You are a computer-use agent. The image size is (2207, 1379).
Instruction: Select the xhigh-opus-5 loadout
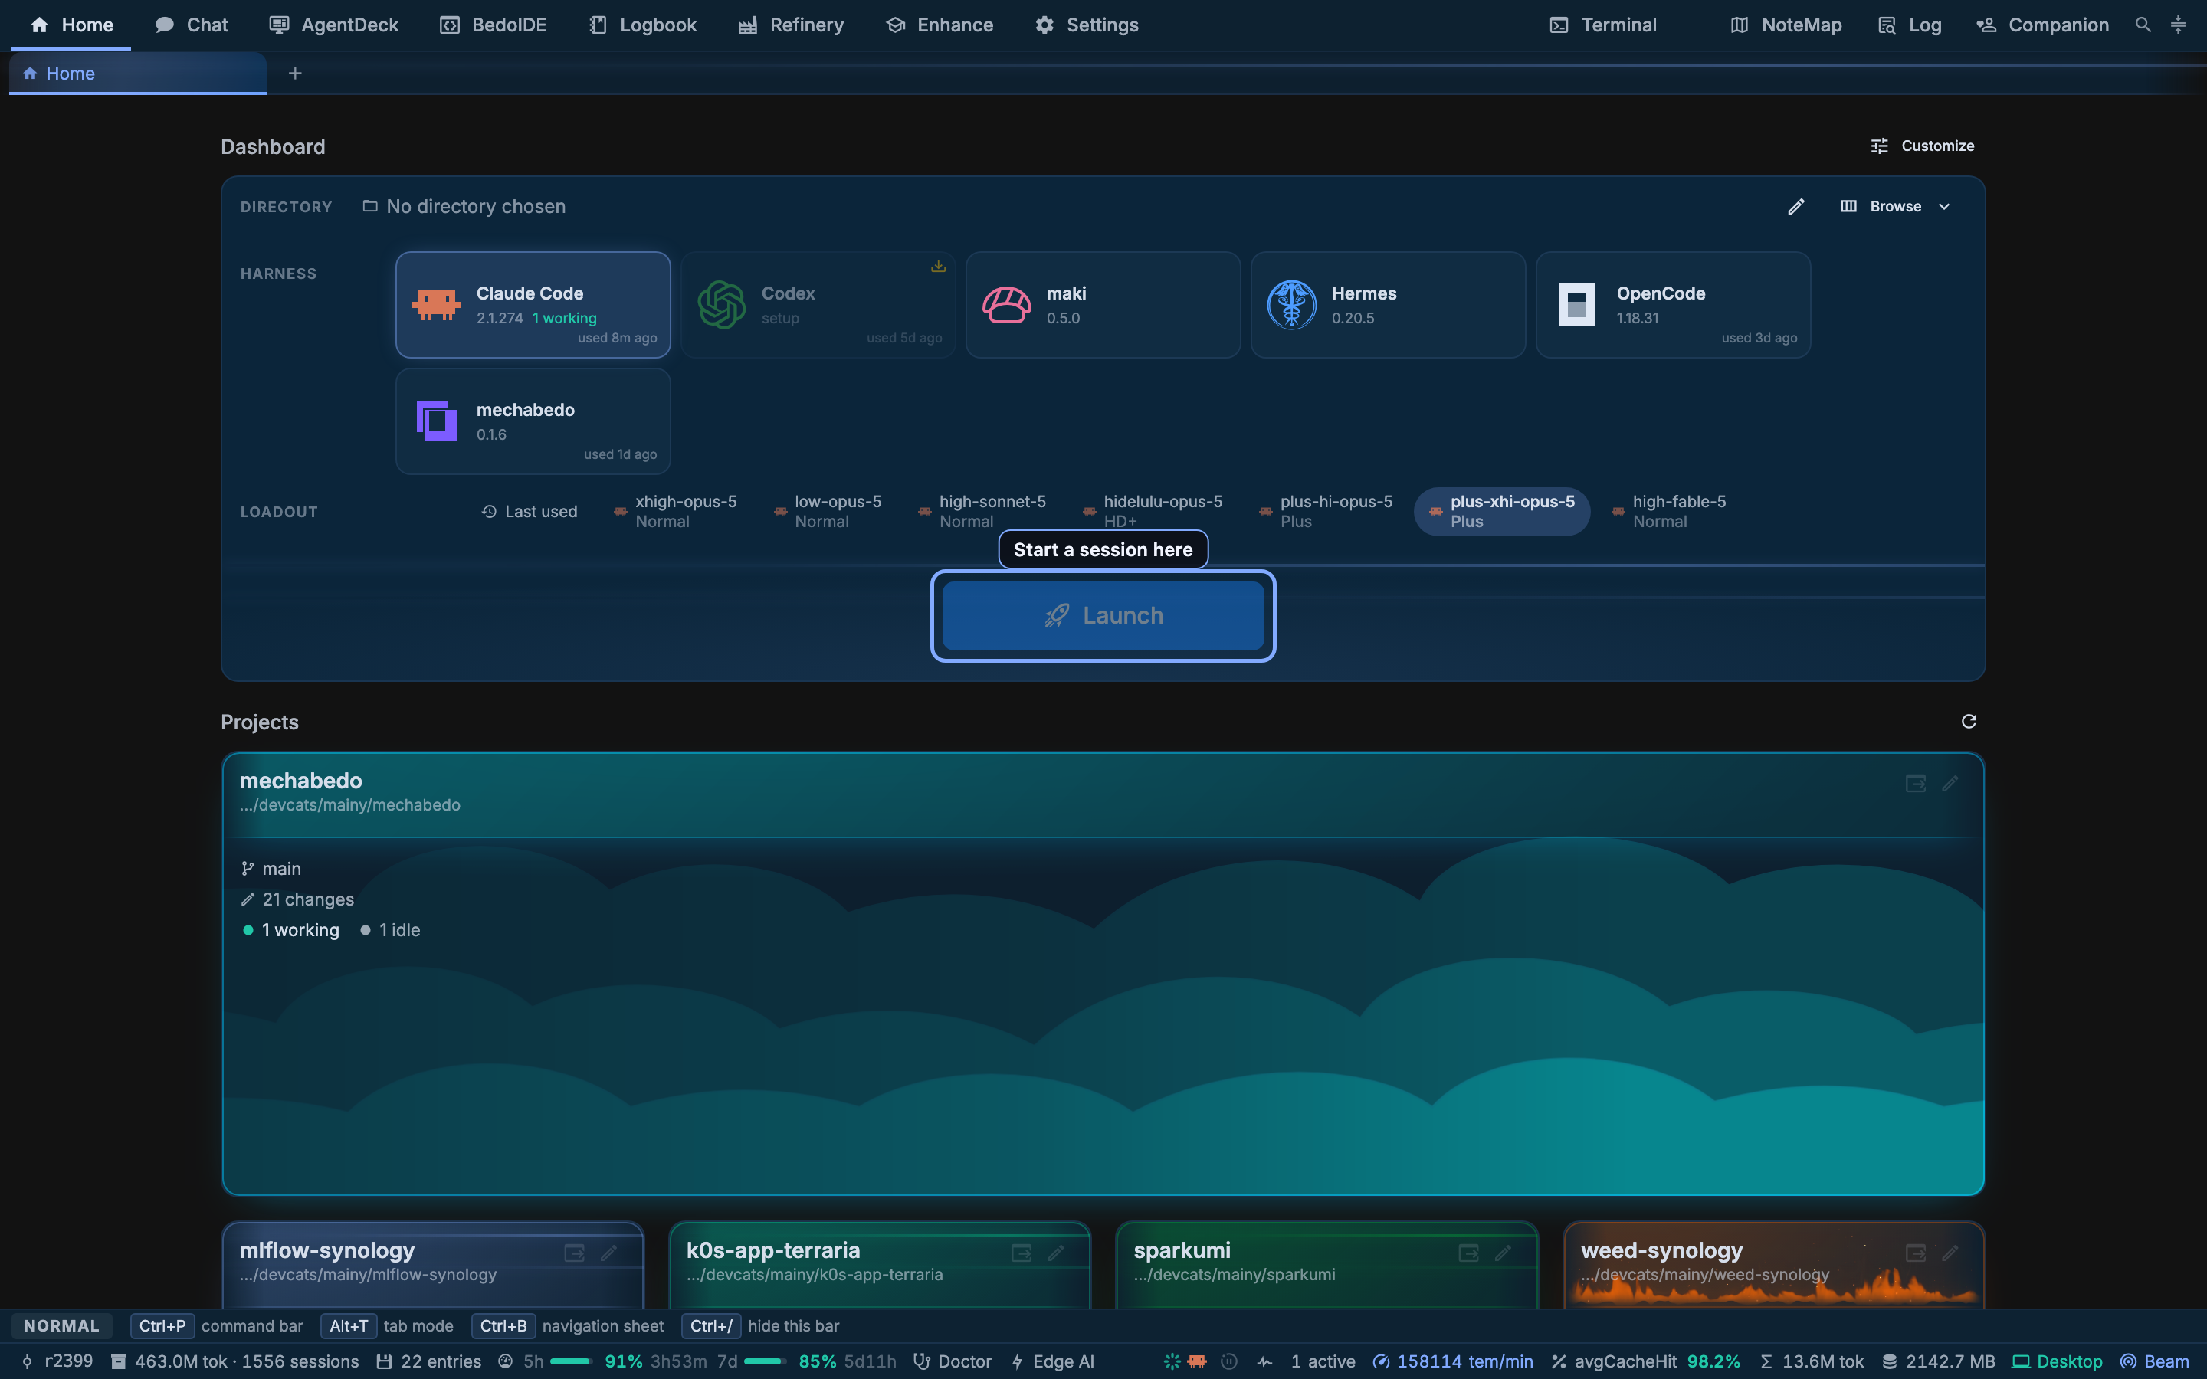tap(675, 512)
